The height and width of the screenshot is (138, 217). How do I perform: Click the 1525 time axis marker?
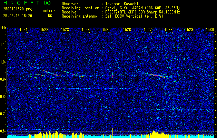(x=106, y=30)
